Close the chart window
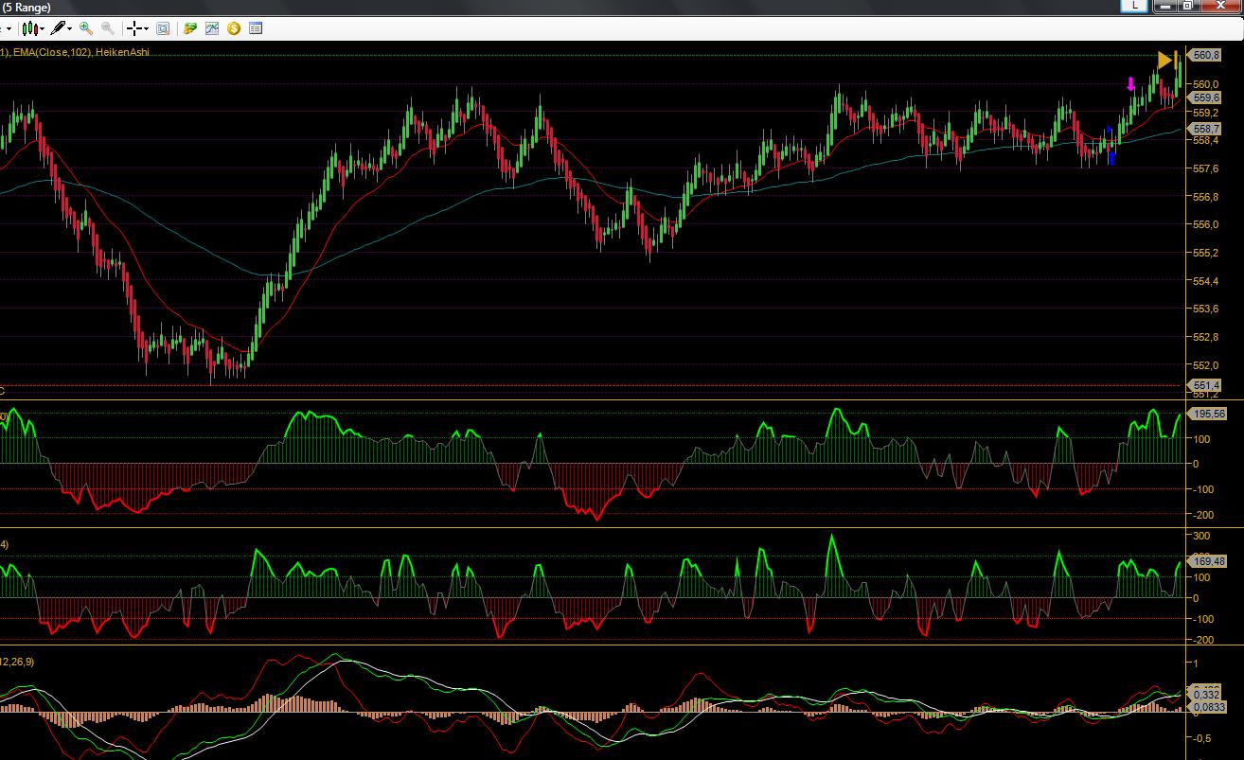This screenshot has width=1244, height=760. 1220,6
